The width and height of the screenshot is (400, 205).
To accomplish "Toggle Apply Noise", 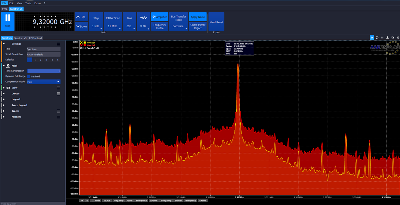I will tap(198, 17).
